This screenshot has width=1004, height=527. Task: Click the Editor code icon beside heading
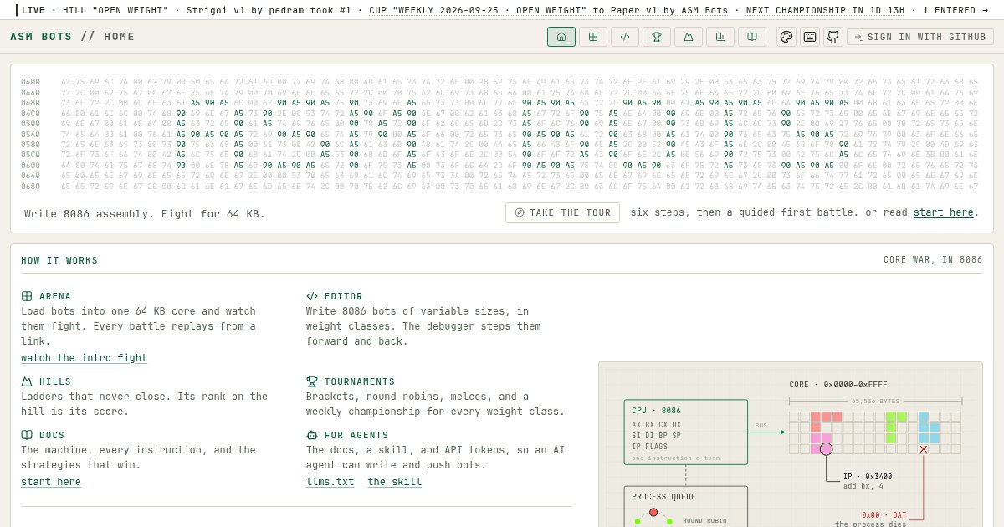coord(312,296)
